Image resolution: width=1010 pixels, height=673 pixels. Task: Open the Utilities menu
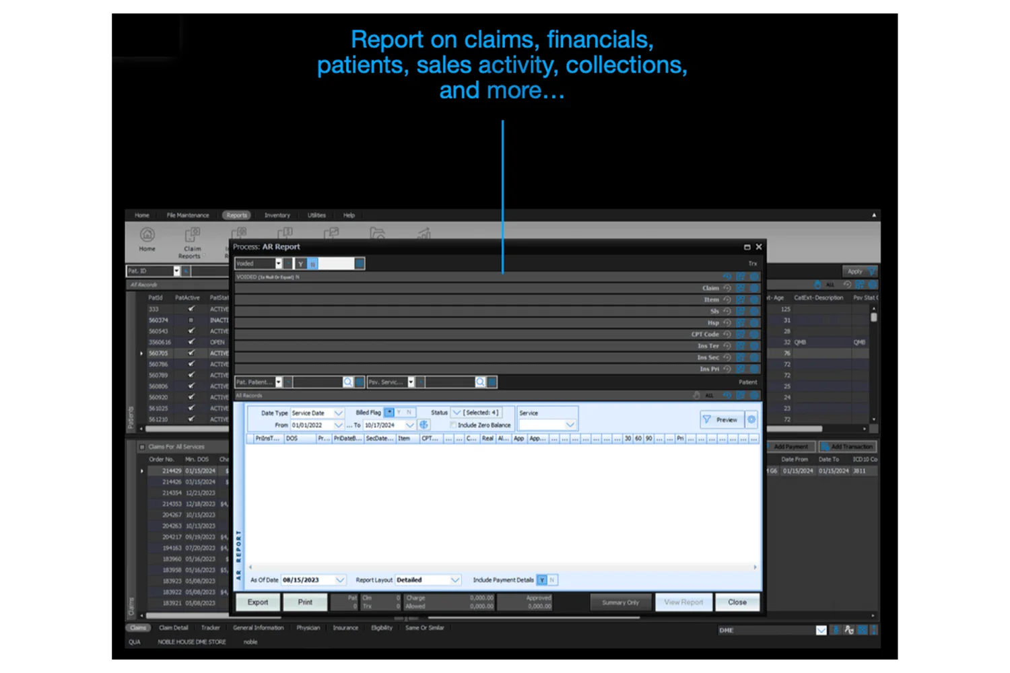(316, 215)
